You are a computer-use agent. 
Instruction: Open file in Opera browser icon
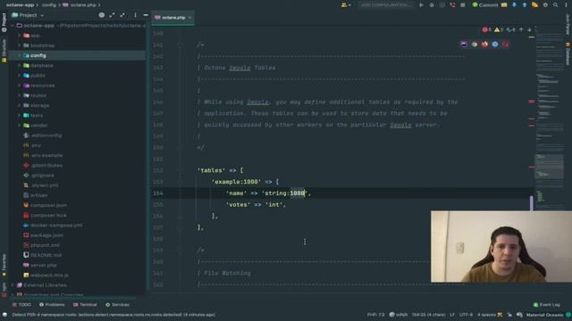[x=505, y=45]
